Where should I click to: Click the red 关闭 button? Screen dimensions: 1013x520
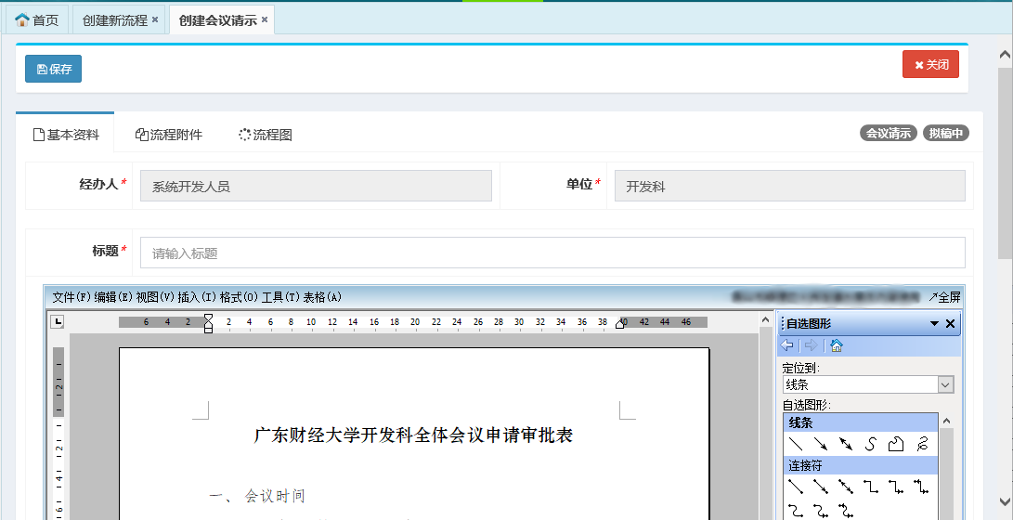click(x=930, y=65)
